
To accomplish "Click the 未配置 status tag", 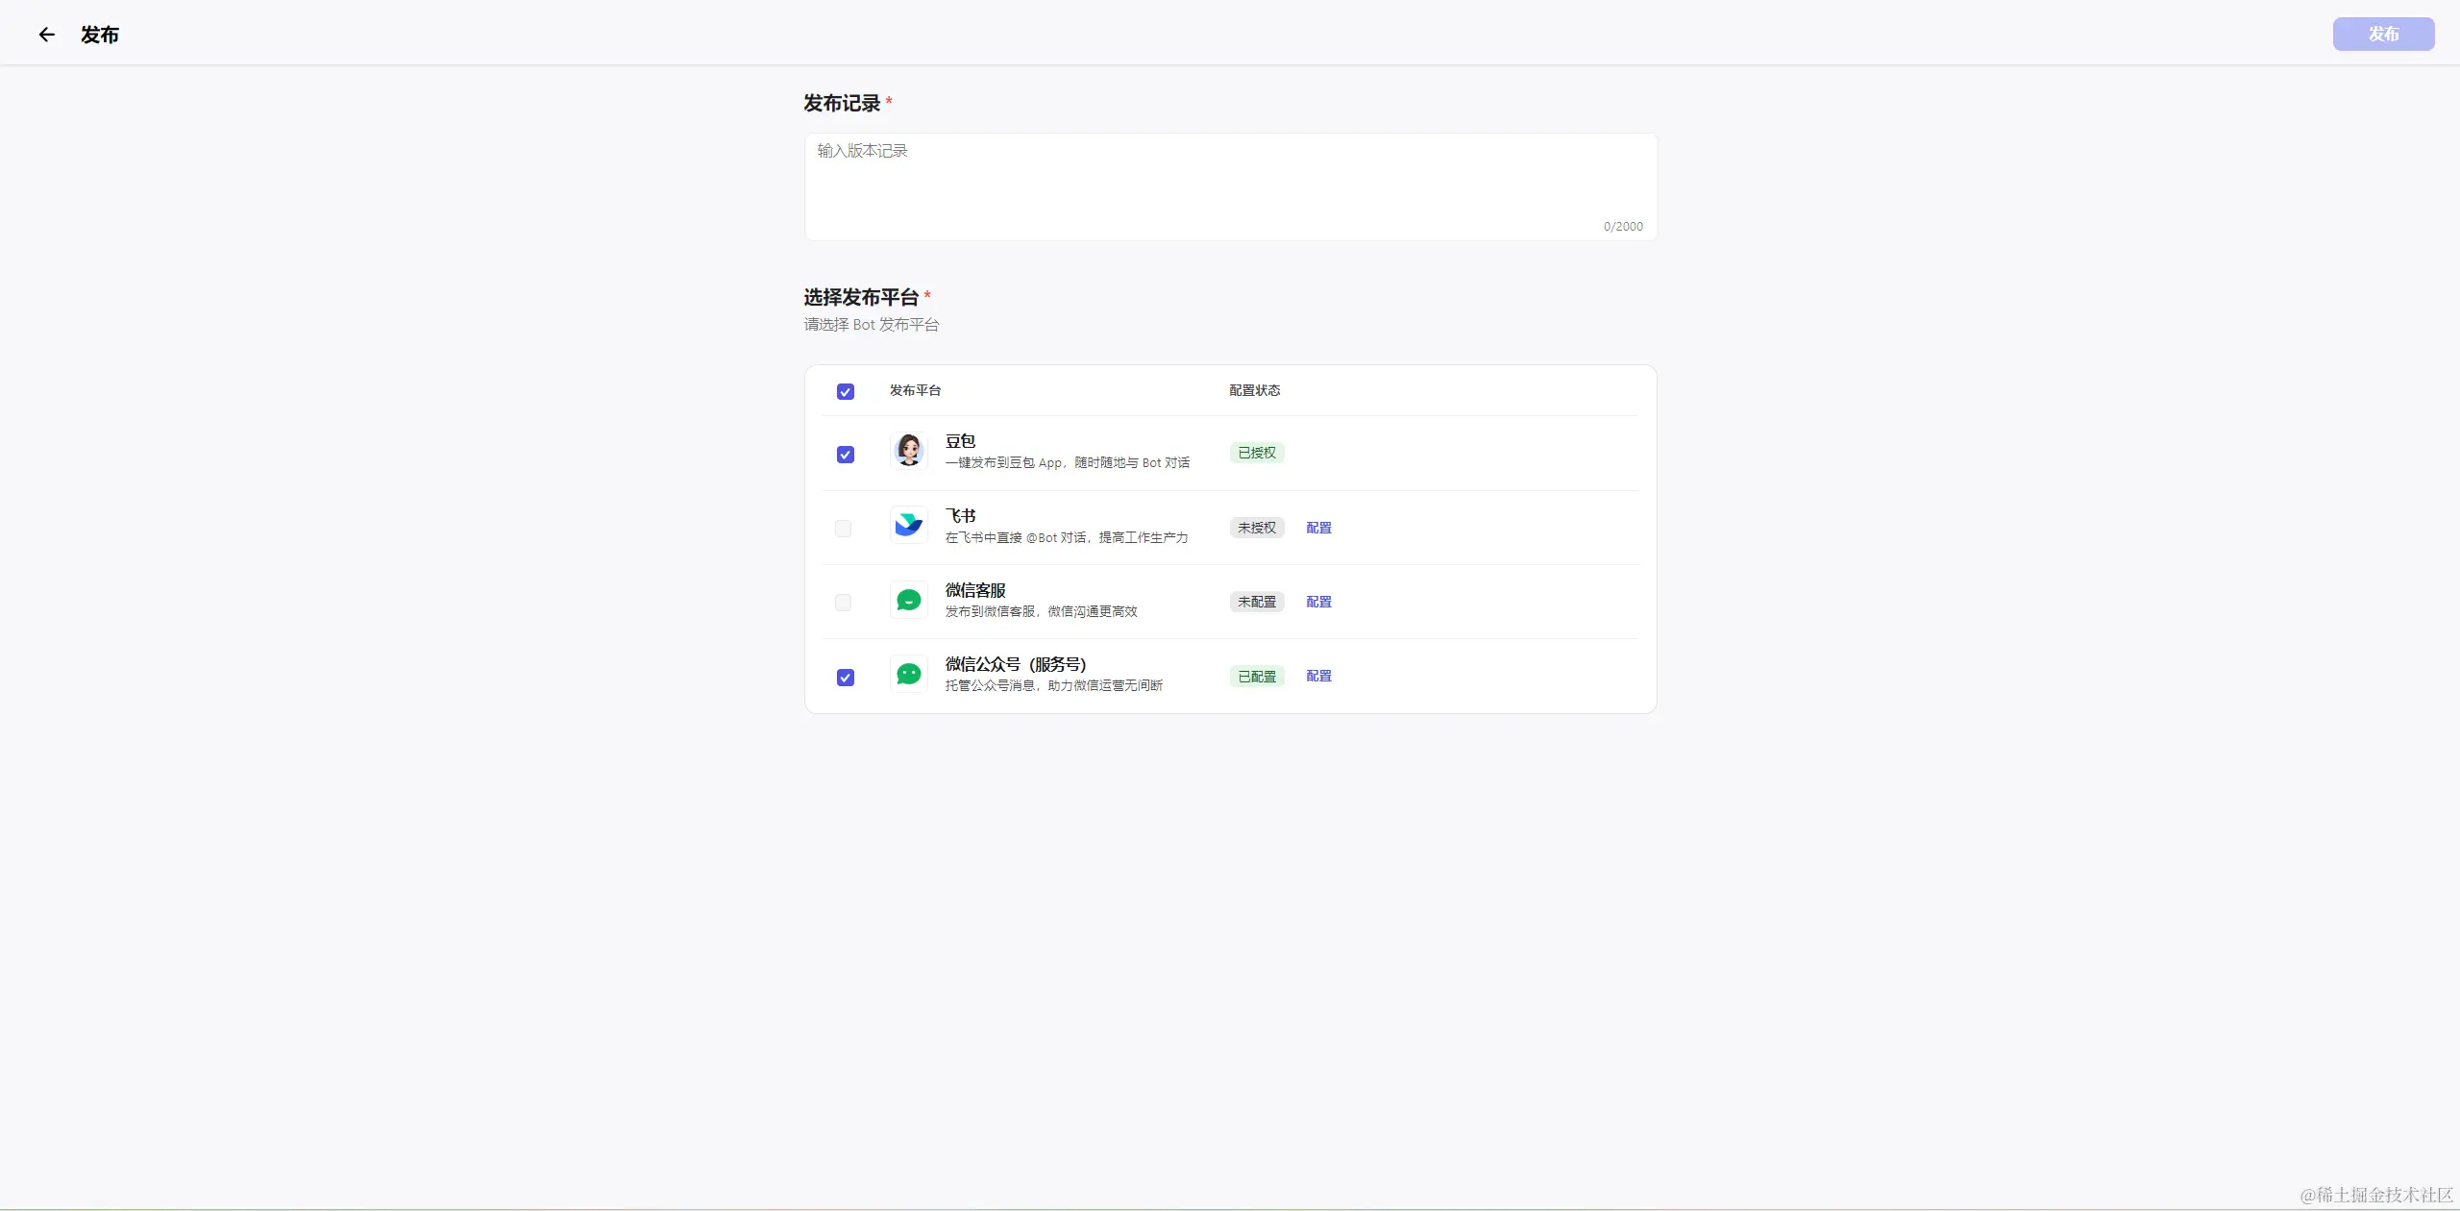I will [1256, 602].
